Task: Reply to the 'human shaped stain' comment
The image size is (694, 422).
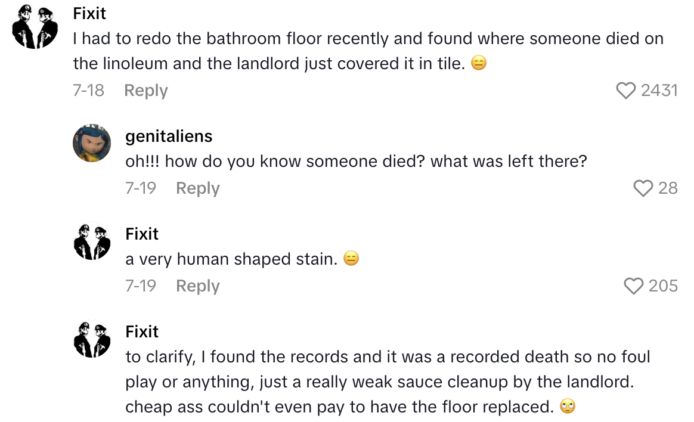Action: click(x=197, y=286)
